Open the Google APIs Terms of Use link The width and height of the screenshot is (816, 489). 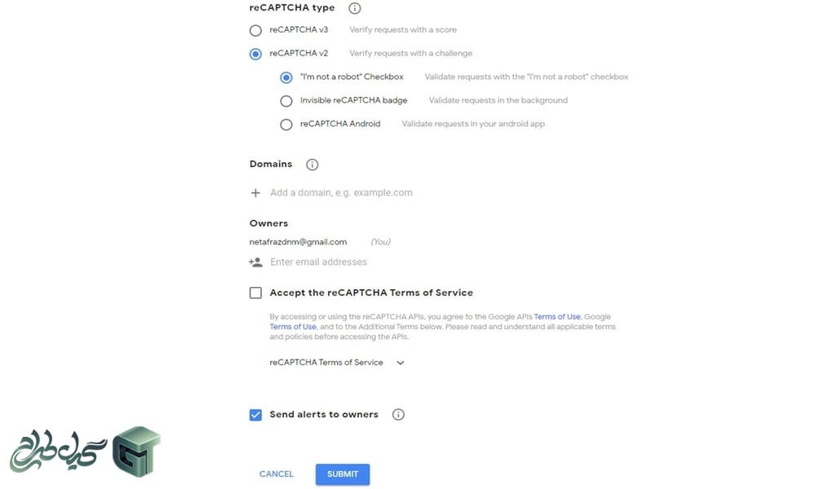click(x=557, y=316)
